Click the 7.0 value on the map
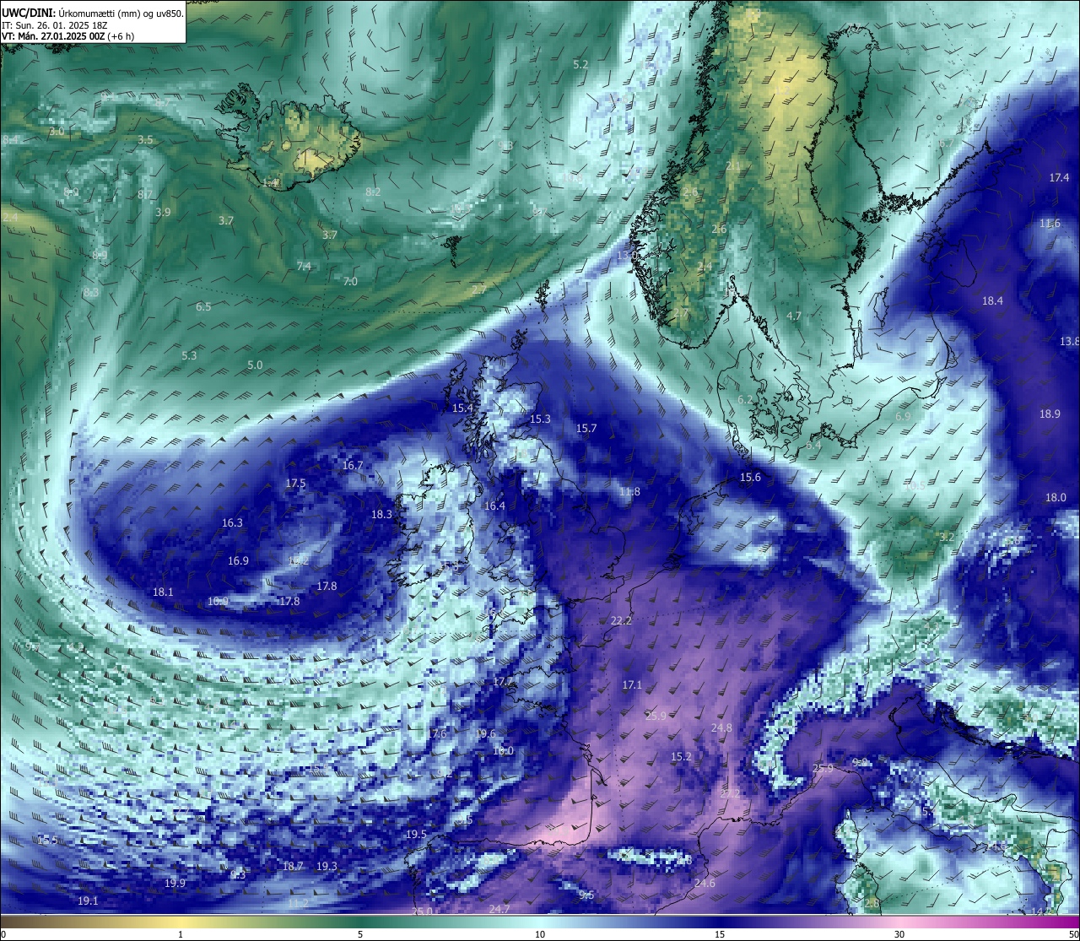Image resolution: width=1080 pixels, height=941 pixels. click(x=350, y=281)
